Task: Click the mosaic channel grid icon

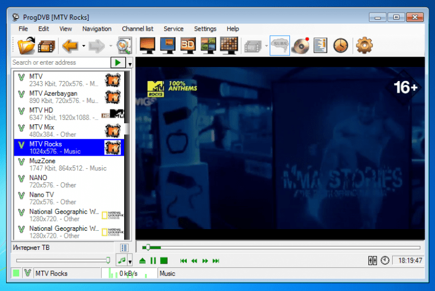Action: point(229,45)
